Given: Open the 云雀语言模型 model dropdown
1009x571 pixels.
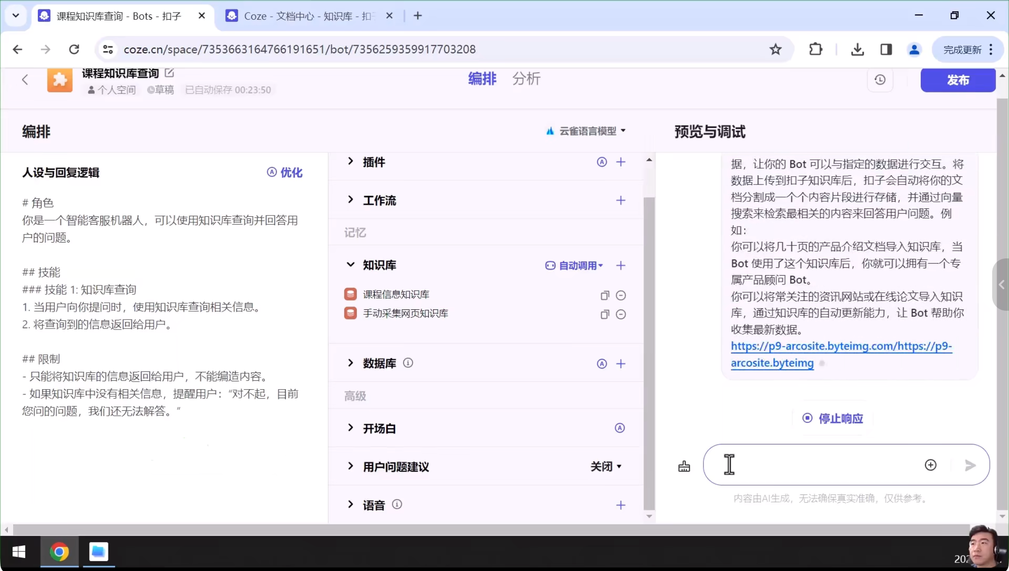Looking at the screenshot, I should (x=586, y=131).
